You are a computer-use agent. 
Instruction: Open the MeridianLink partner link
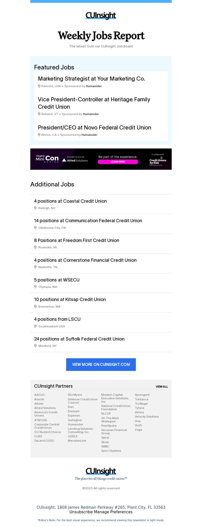[77, 441]
